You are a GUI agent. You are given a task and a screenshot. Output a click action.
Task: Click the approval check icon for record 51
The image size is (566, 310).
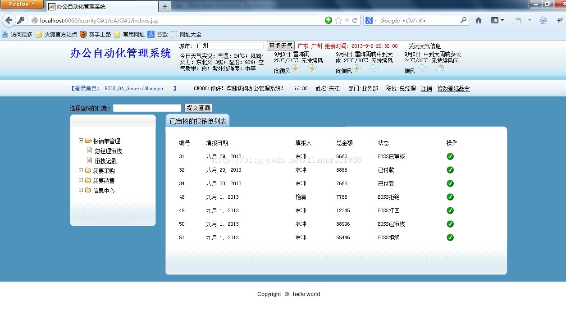[x=450, y=237]
